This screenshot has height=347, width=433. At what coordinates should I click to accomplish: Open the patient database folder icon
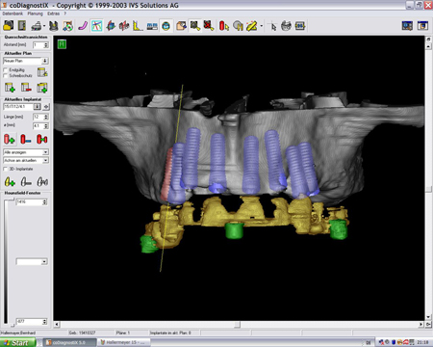coord(9,26)
